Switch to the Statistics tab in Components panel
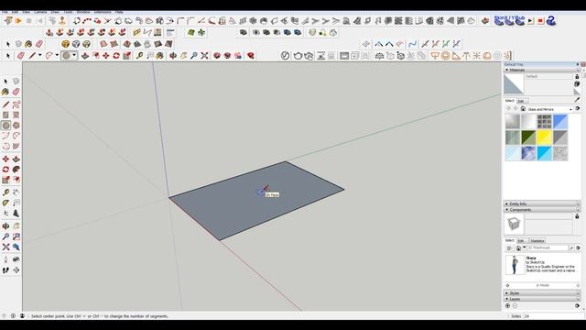Viewport: 586px width, 330px height. [537, 241]
